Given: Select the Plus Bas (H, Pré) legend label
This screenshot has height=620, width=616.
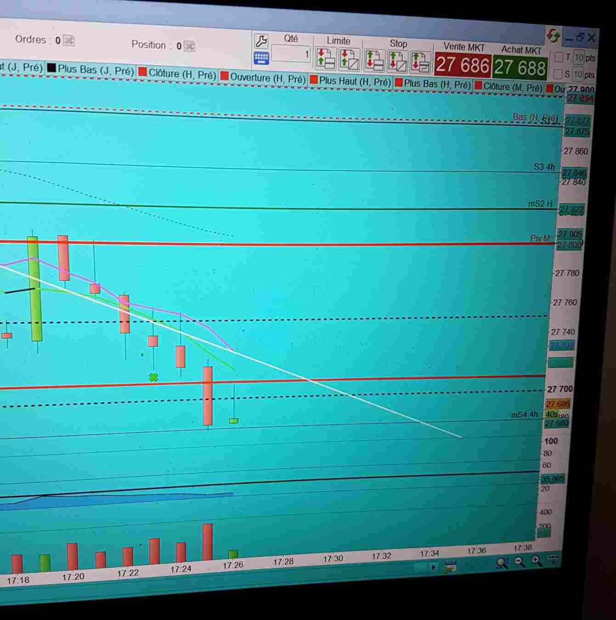Looking at the screenshot, I should pos(437,85).
